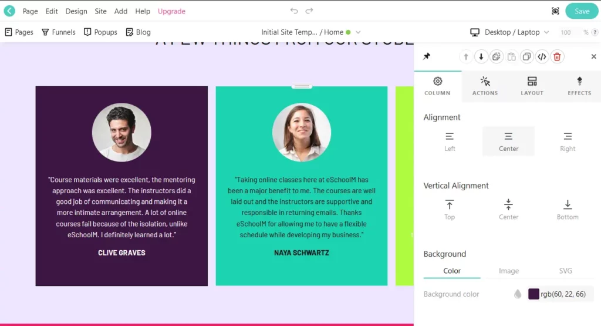Image resolution: width=601 pixels, height=326 pixels.
Task: Switch to the Layout tab
Action: [x=532, y=86]
